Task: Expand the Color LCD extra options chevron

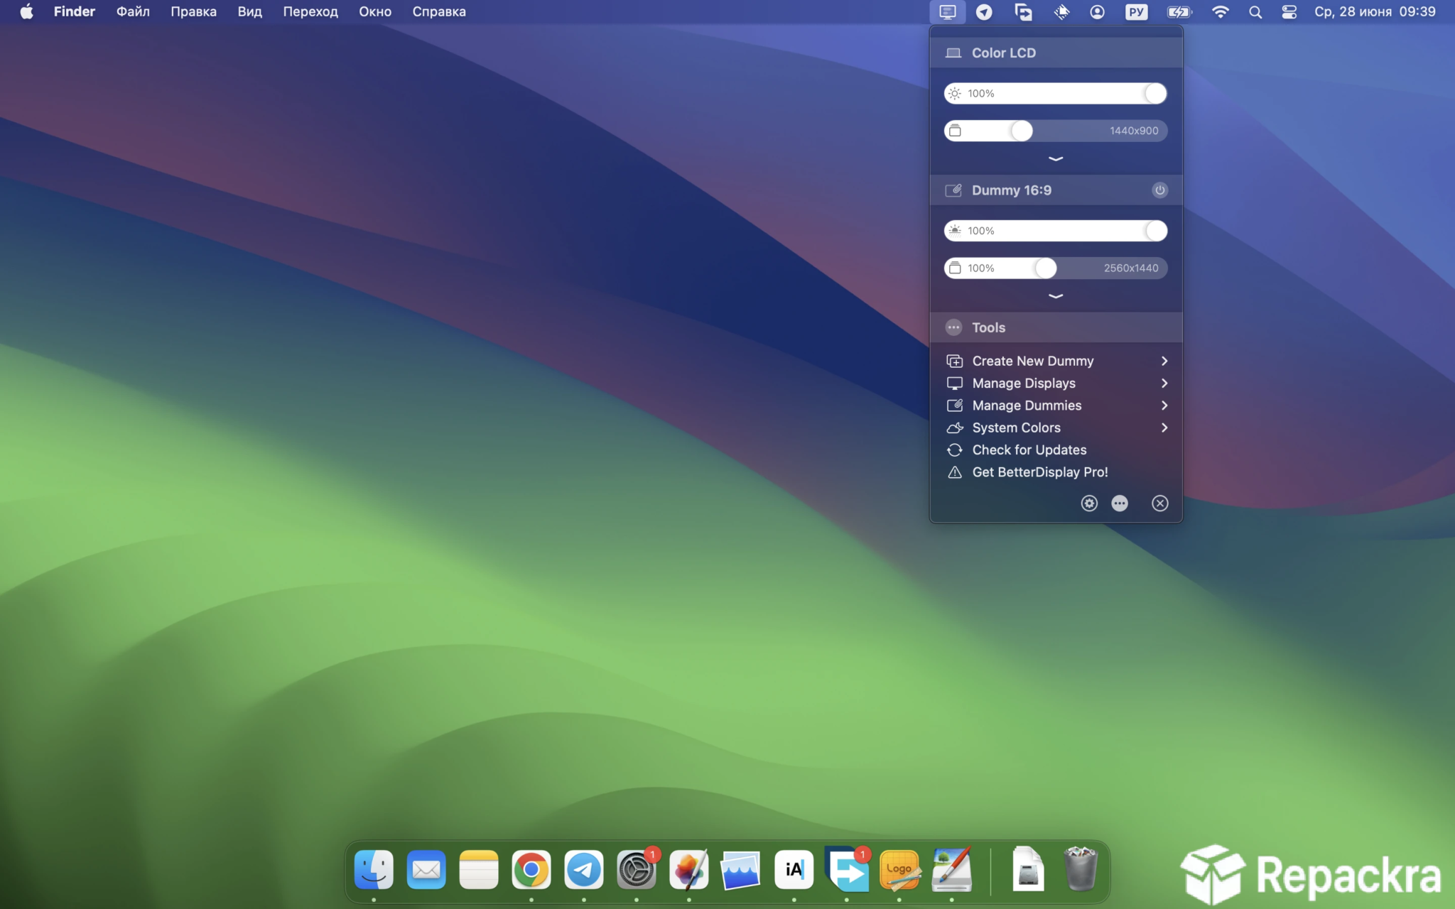Action: point(1056,158)
